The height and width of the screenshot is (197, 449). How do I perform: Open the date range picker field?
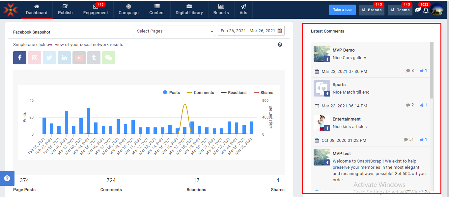[251, 31]
